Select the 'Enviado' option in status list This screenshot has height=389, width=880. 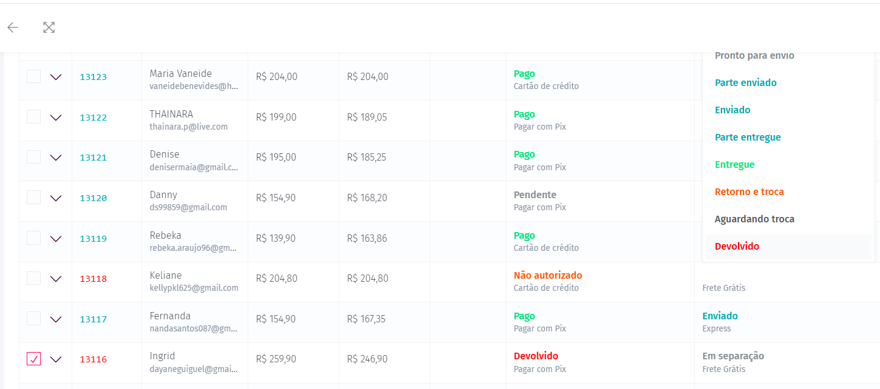[x=732, y=110]
